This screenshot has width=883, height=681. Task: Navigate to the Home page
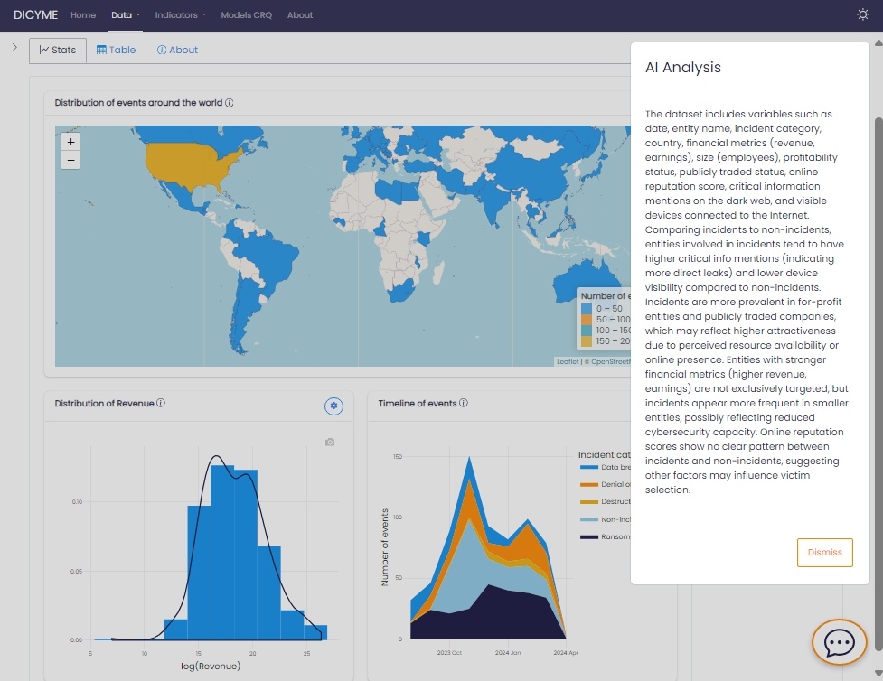click(83, 15)
